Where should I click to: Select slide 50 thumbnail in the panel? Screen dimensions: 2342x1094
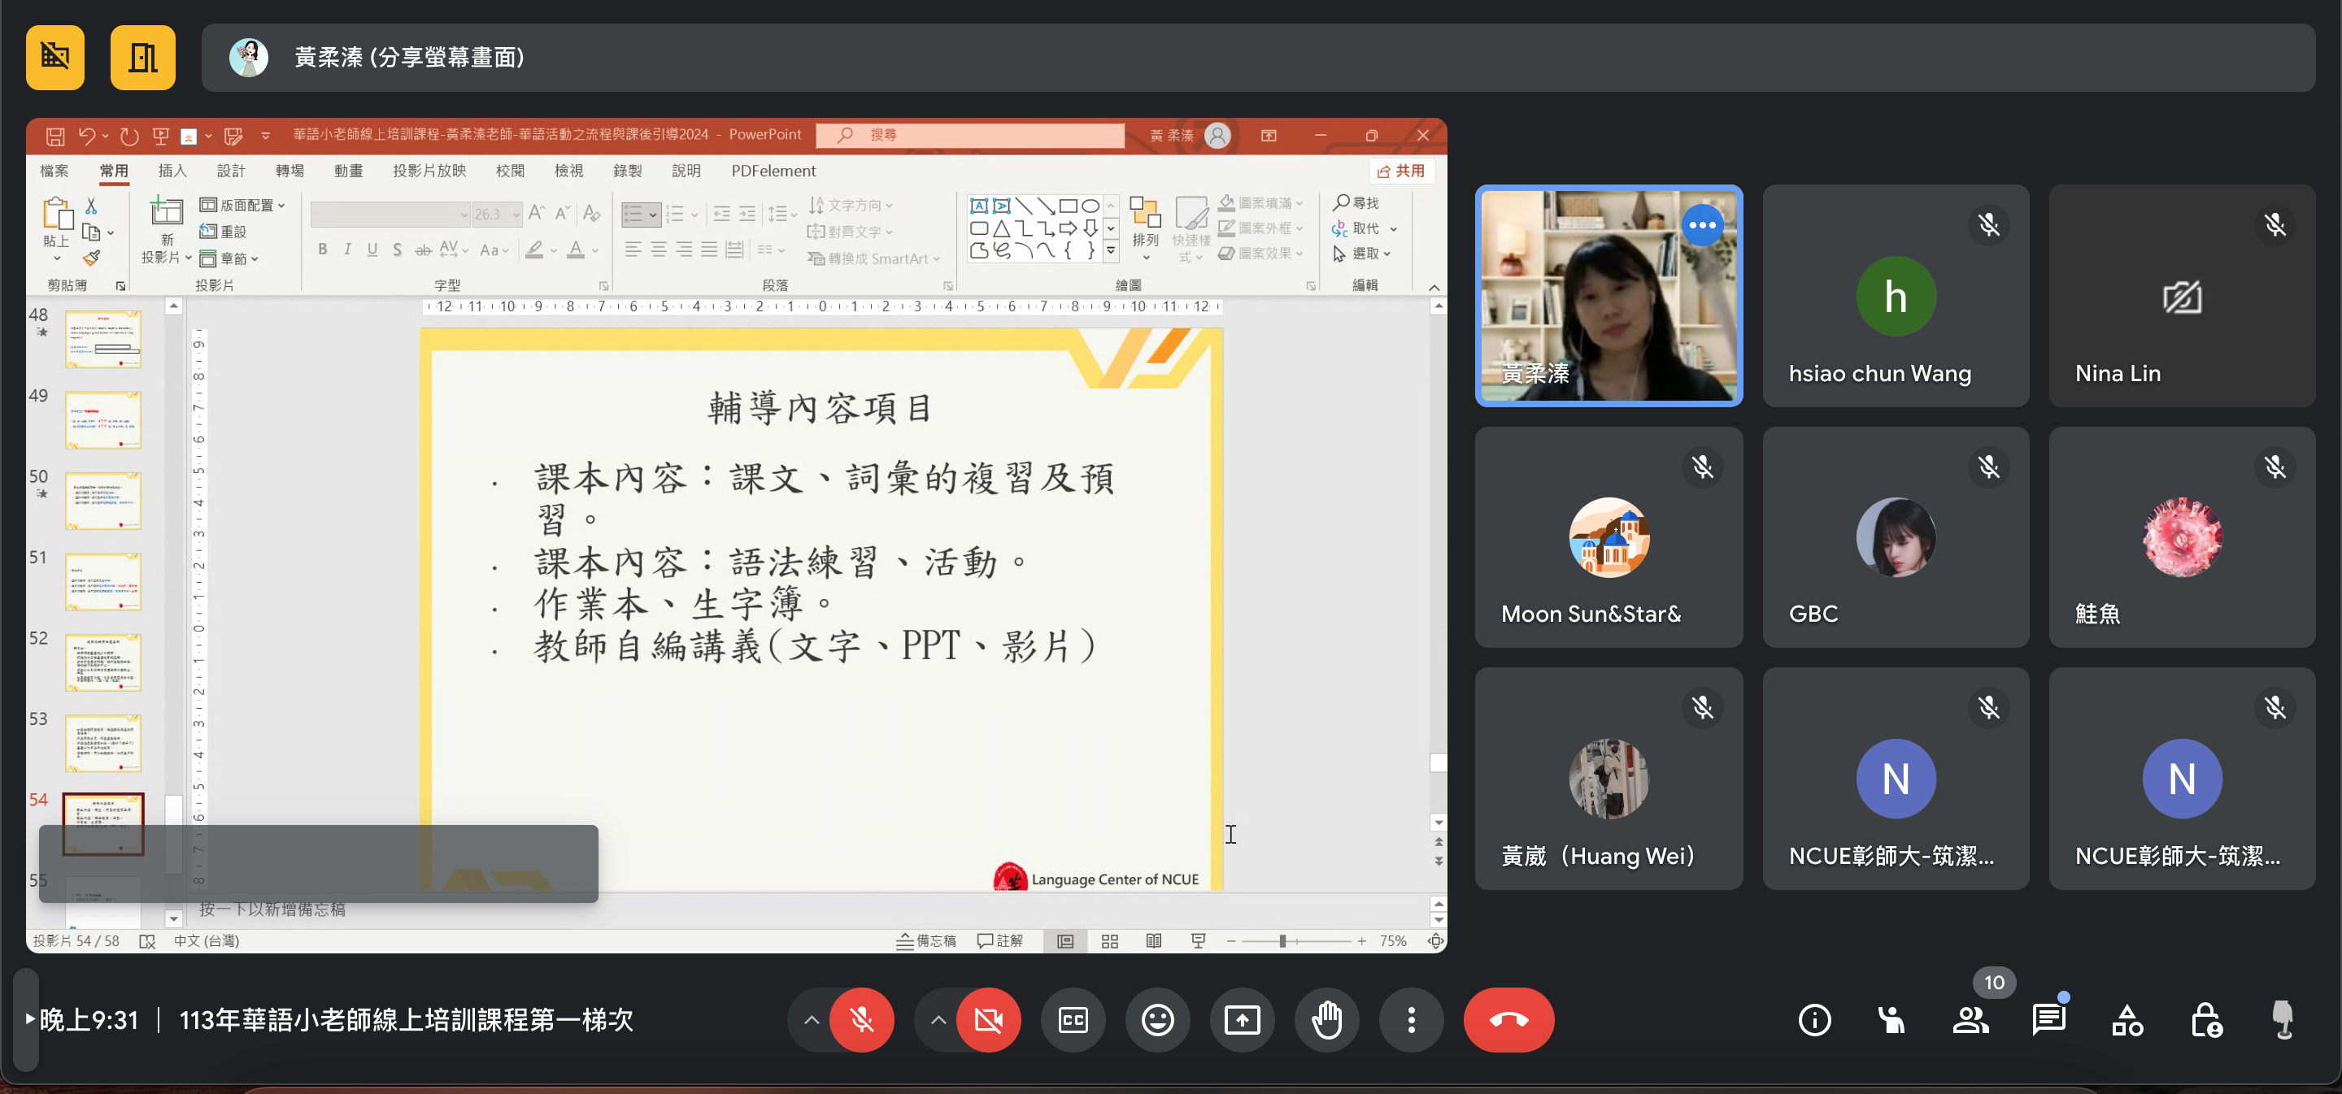pos(102,500)
